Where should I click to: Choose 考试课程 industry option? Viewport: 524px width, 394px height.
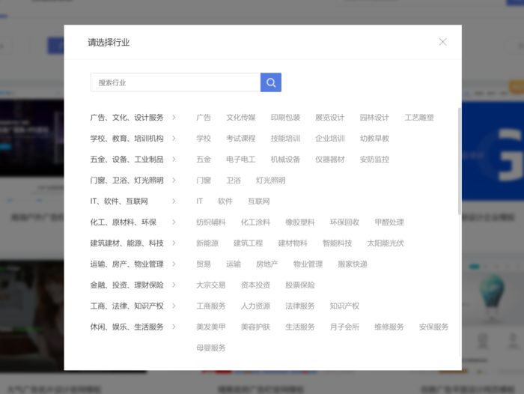[x=241, y=139]
